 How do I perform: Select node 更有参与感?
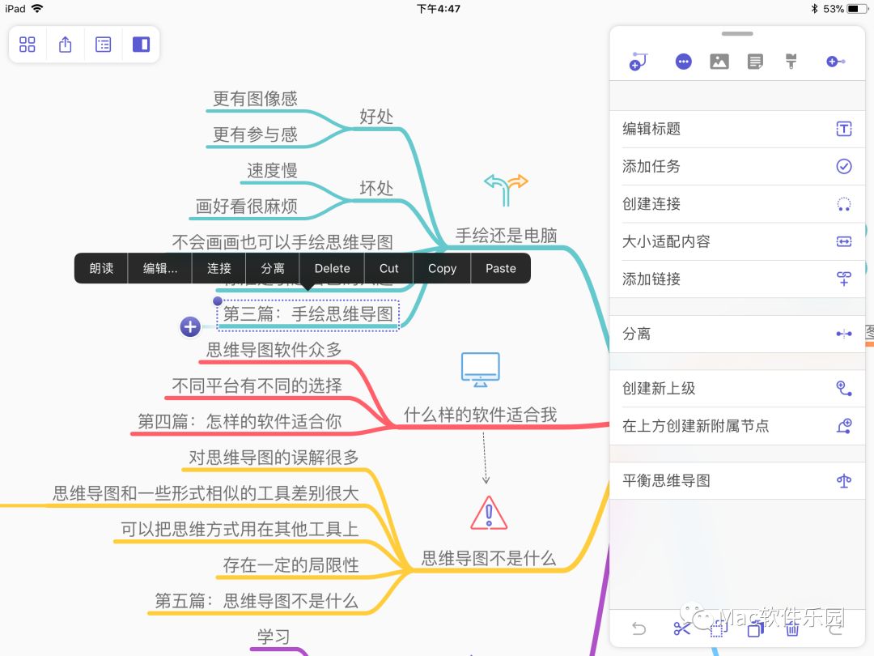[x=255, y=134]
